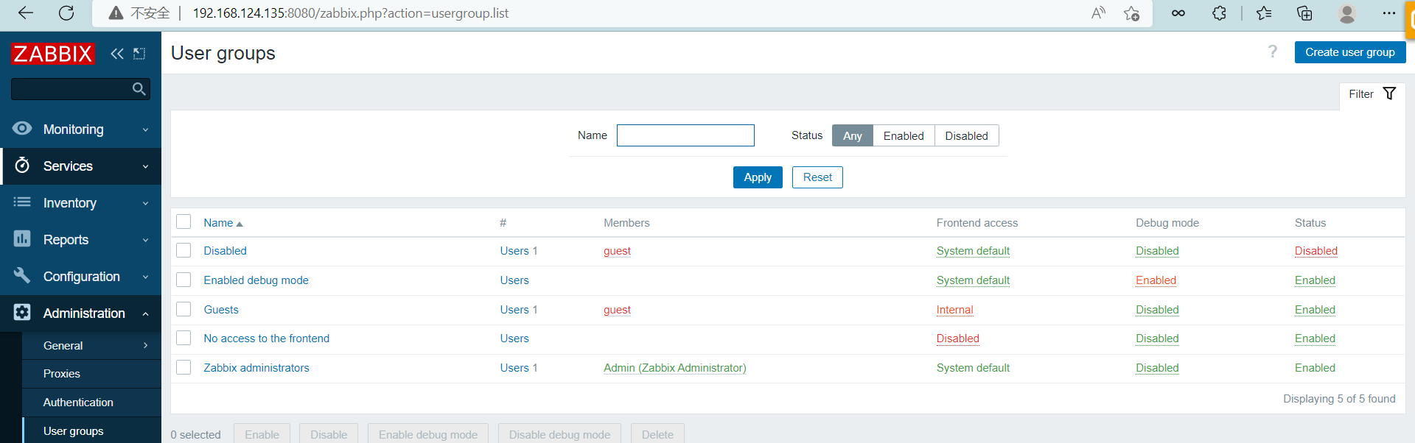Click the Administration gear icon
Viewport: 1415px width, 443px height.
(22, 313)
